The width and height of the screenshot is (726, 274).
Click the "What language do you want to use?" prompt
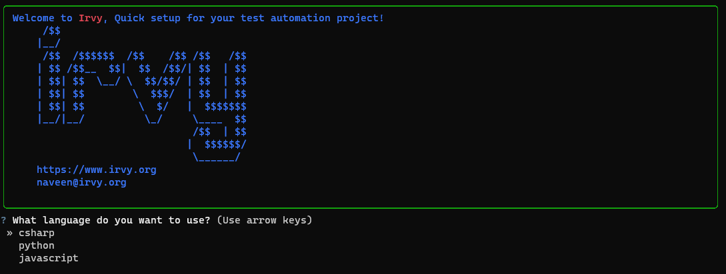click(111, 220)
